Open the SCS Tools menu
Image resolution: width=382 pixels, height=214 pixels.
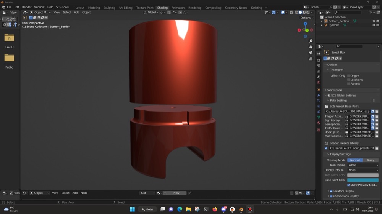coord(62,7)
